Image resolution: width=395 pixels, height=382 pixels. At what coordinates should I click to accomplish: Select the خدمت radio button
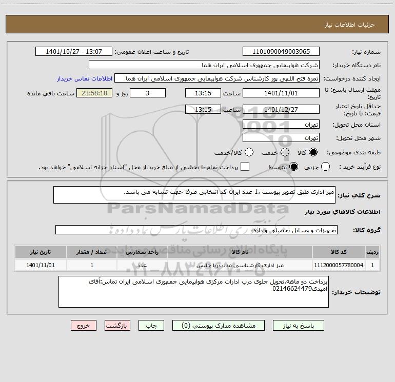tap(285, 152)
